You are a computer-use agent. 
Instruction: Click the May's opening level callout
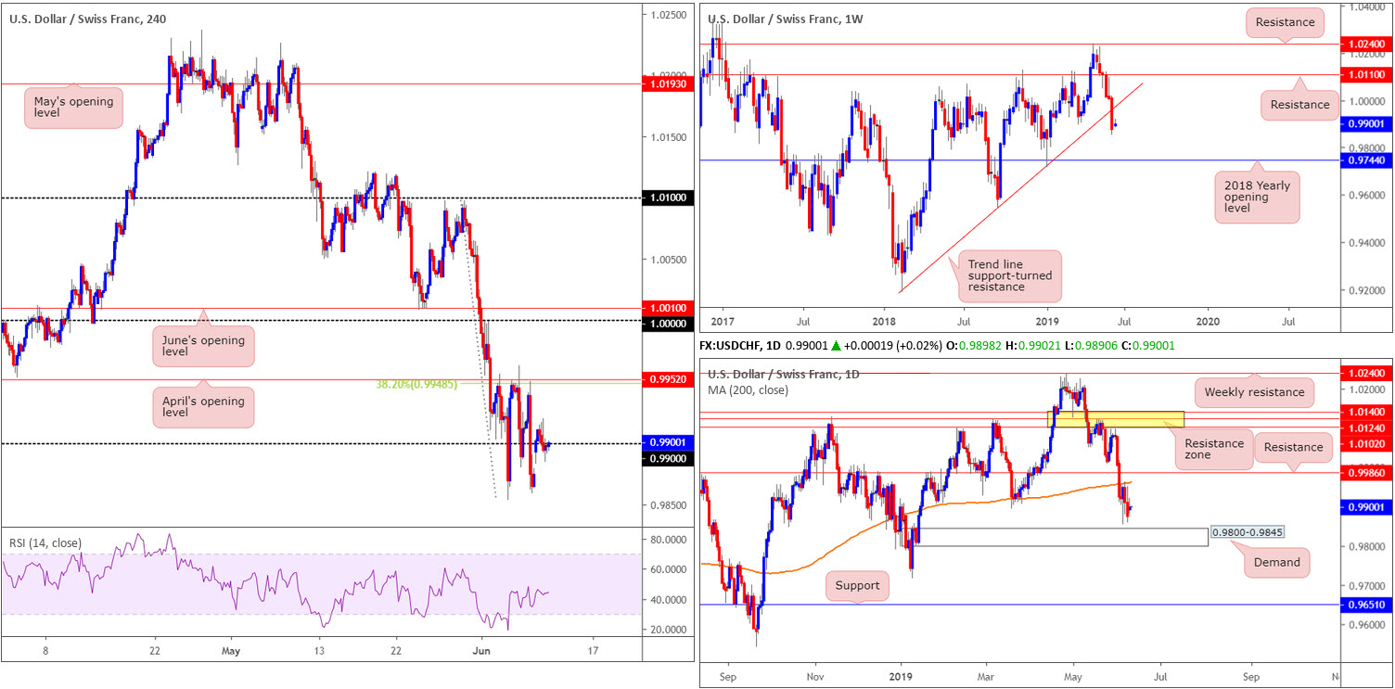(x=72, y=106)
